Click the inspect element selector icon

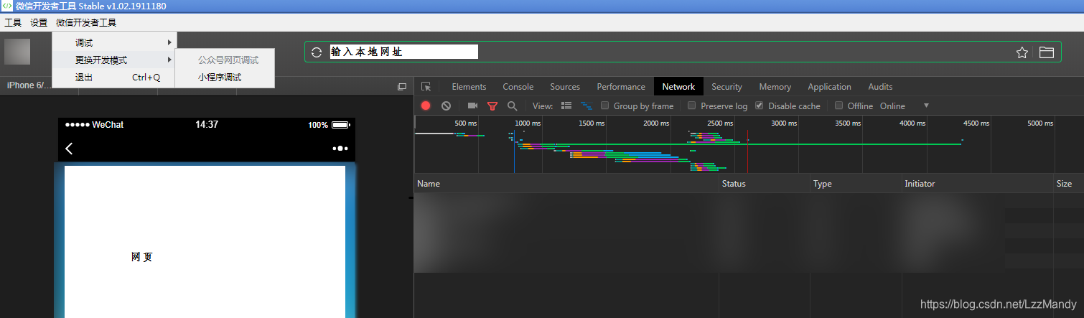pyautogui.click(x=426, y=87)
